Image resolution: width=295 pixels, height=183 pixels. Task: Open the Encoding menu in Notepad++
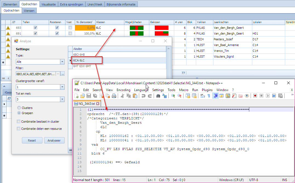124,90
